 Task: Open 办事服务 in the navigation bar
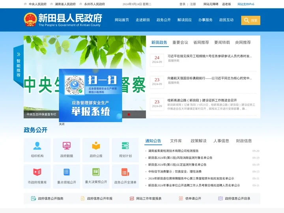(206, 20)
